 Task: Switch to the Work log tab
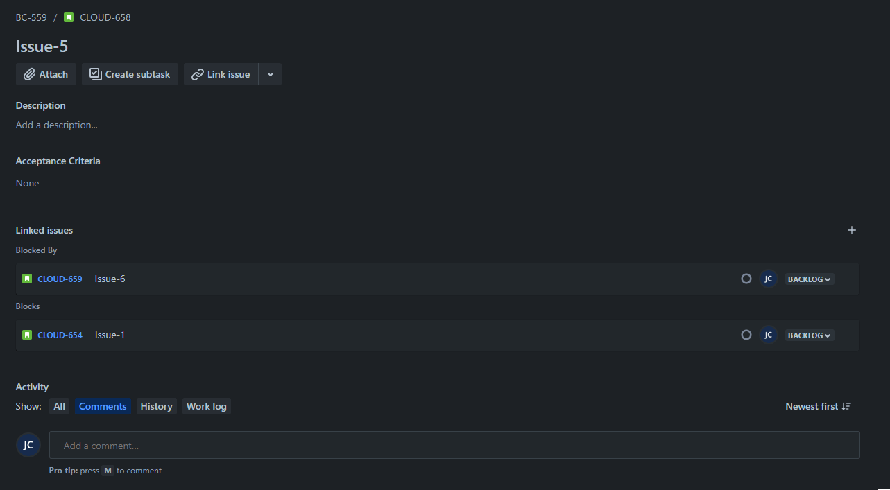pos(206,406)
